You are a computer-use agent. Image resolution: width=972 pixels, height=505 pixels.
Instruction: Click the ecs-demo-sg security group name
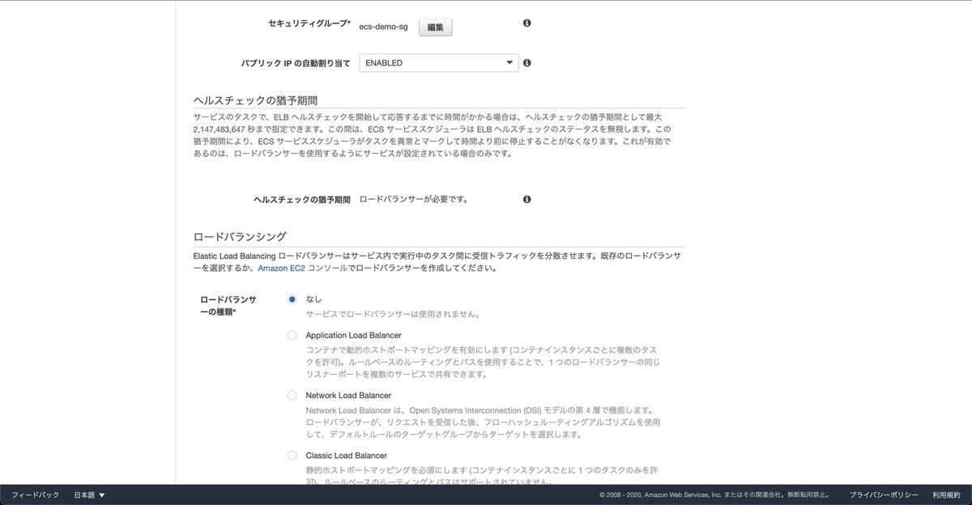pos(383,26)
